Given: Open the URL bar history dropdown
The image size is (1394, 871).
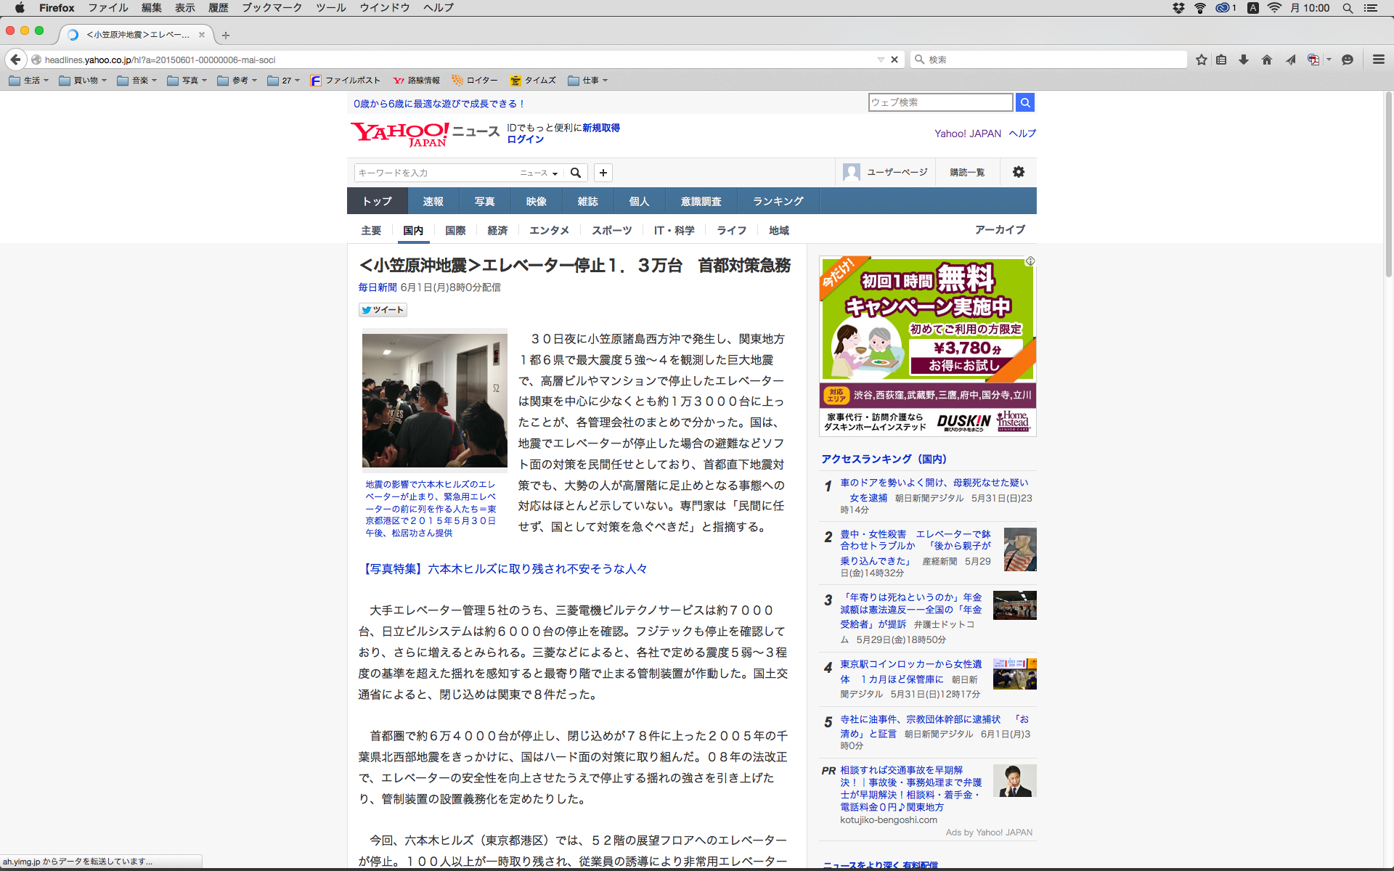Looking at the screenshot, I should (x=881, y=60).
